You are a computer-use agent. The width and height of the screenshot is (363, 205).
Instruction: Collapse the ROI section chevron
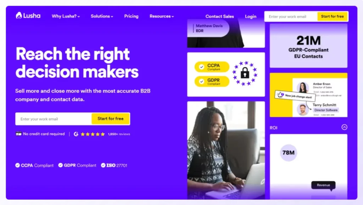344,127
